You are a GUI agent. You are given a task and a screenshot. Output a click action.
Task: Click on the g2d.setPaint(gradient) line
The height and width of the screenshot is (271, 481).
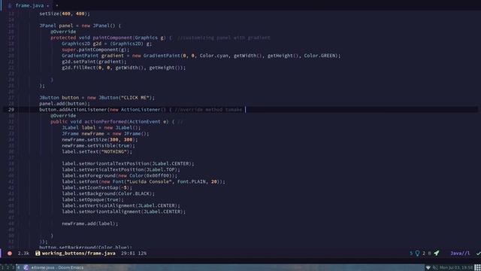coord(94,62)
